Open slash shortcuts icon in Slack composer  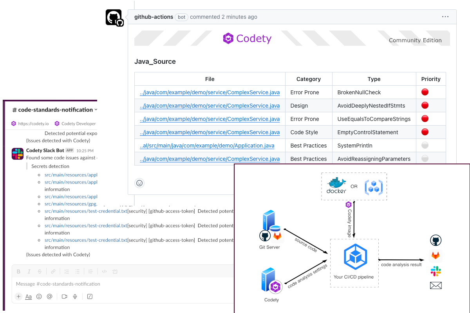[x=90, y=297]
